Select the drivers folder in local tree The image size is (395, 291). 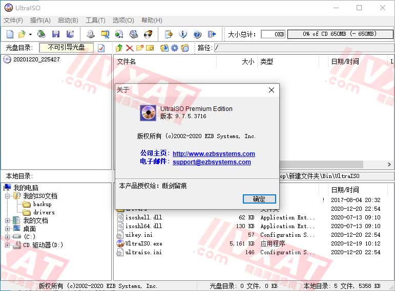click(44, 213)
